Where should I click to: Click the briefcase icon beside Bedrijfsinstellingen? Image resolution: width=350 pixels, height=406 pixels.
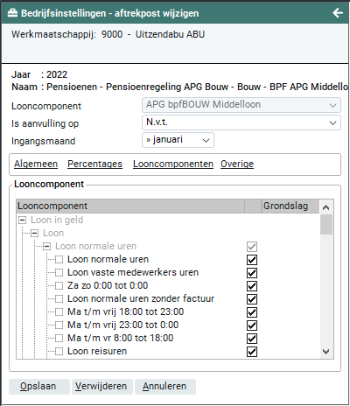[12, 13]
